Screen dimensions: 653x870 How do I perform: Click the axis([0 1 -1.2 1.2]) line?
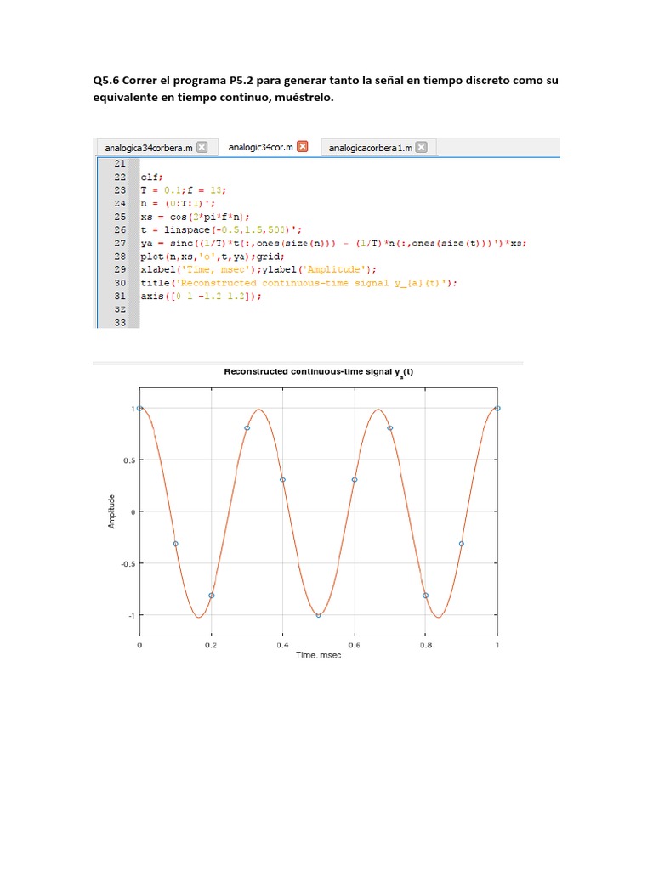[x=201, y=296]
